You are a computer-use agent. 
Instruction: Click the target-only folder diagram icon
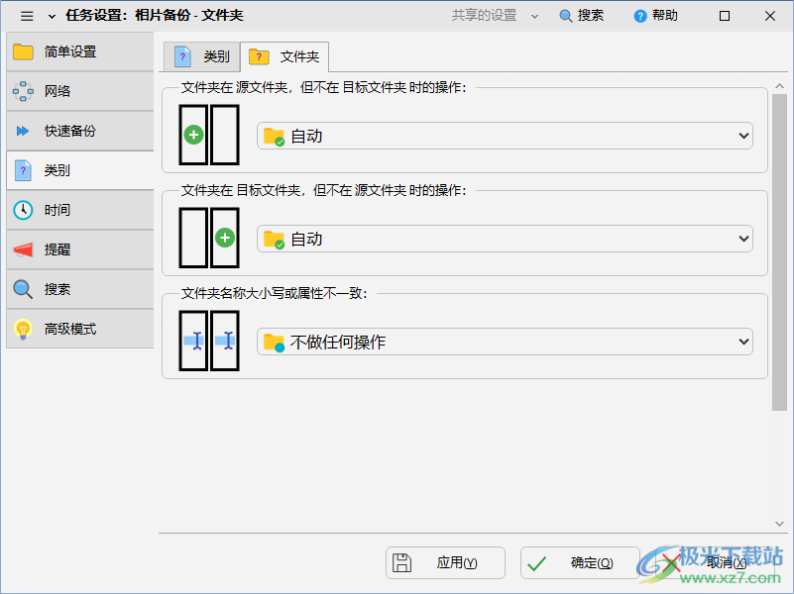click(209, 238)
